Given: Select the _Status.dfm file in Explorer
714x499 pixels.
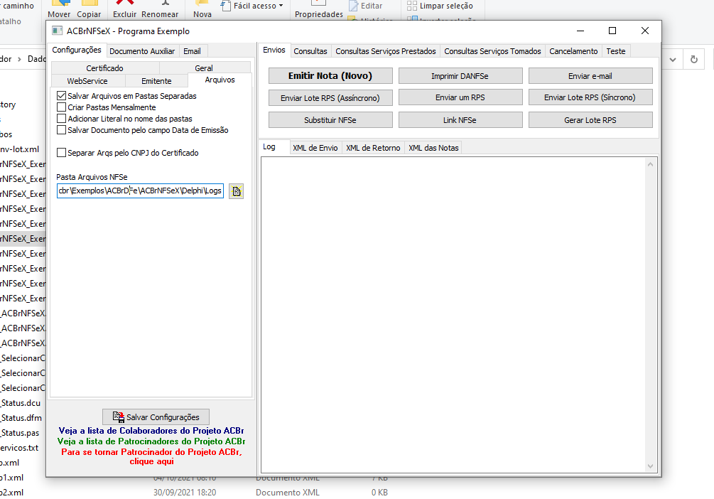Looking at the screenshot, I should [x=21, y=418].
